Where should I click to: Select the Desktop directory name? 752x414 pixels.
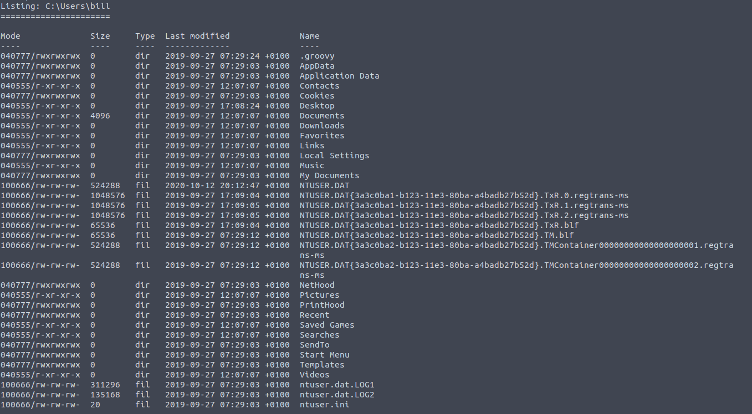tap(317, 106)
